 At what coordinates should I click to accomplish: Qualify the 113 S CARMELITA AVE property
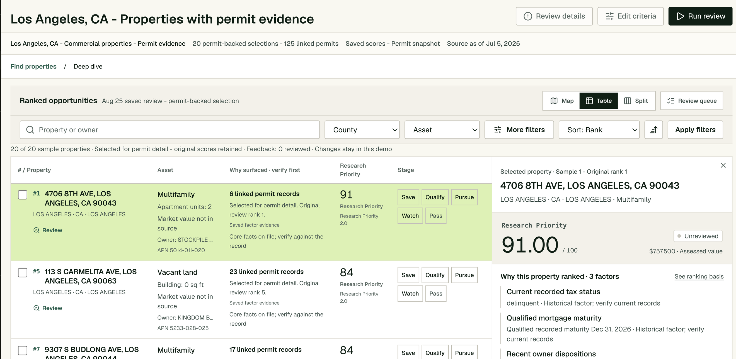tap(435, 275)
